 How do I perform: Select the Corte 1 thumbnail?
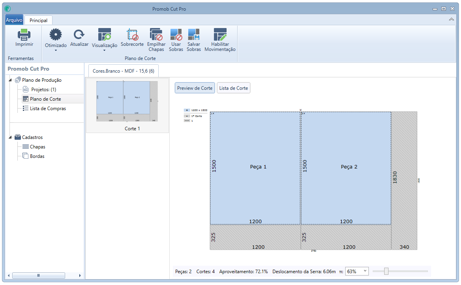127,105
